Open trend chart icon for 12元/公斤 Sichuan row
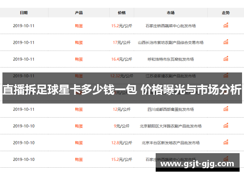244x176 pixels. click(x=226, y=109)
